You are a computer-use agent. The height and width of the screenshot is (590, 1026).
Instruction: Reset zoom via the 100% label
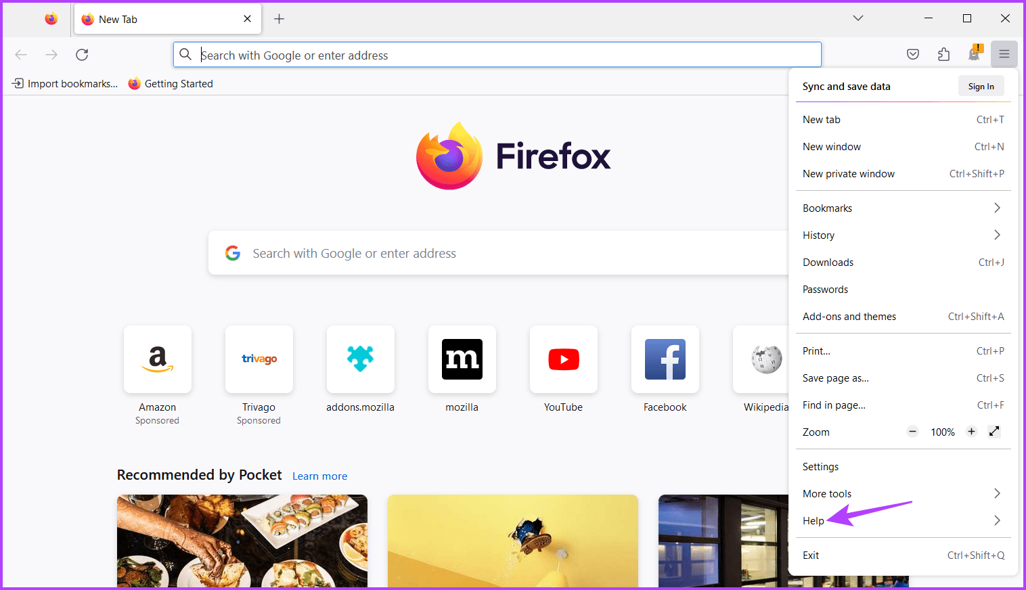click(x=942, y=432)
